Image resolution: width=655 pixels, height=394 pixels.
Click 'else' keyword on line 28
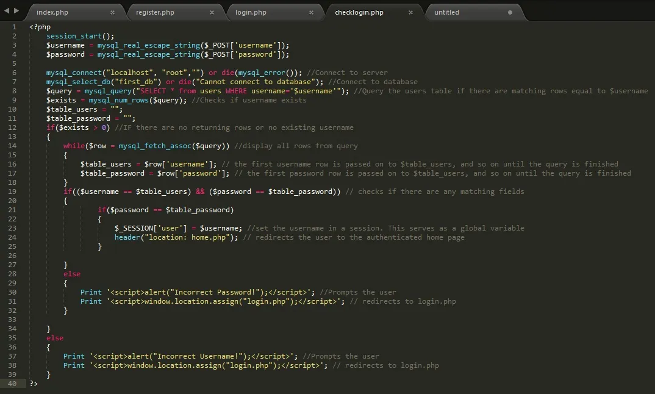point(72,274)
